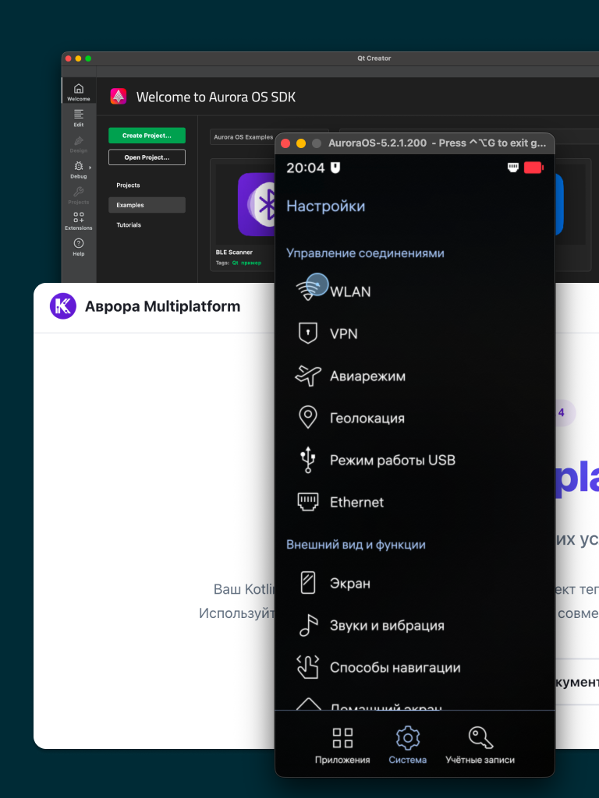Switch to Edit mode in Qt Creator

(x=79, y=118)
